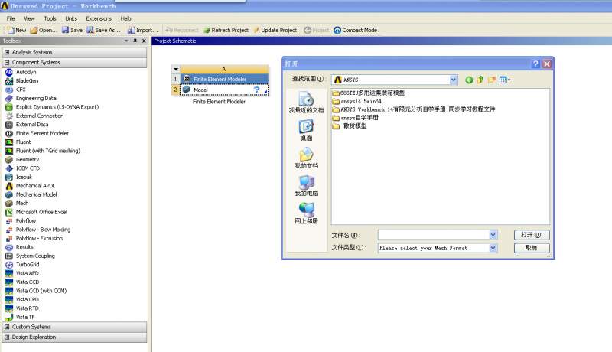Click the Polyflow icon
The image size is (612, 352).
[9, 221]
